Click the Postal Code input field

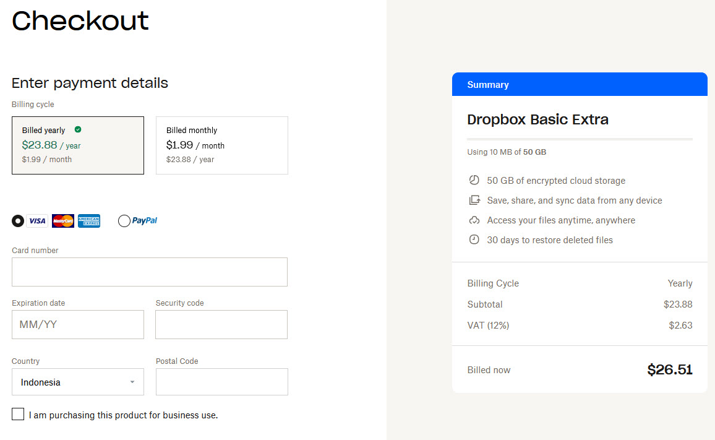coord(221,382)
